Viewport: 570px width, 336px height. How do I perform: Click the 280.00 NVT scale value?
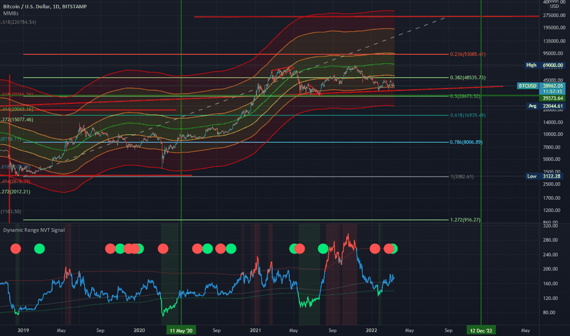pos(550,240)
